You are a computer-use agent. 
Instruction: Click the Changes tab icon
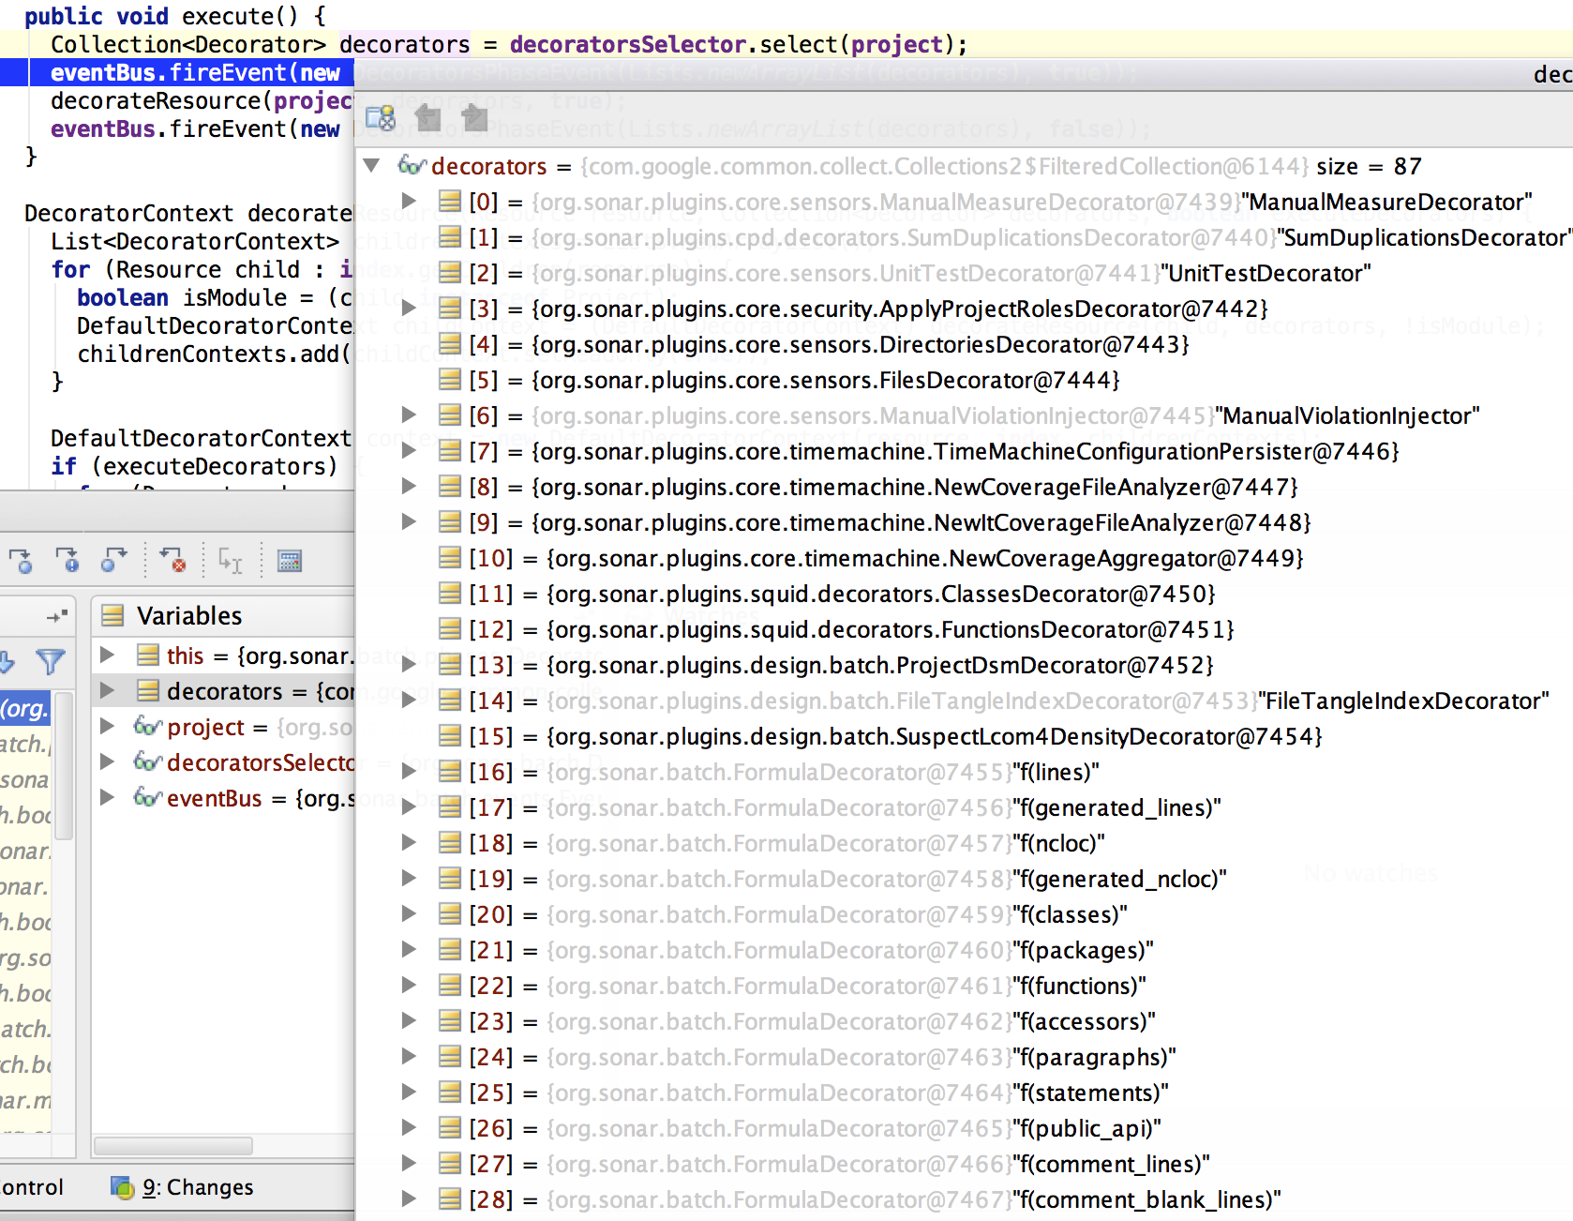tap(123, 1188)
